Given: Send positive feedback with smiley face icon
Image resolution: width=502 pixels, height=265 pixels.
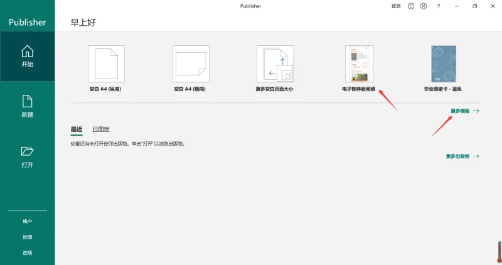Looking at the screenshot, I should 411,6.
